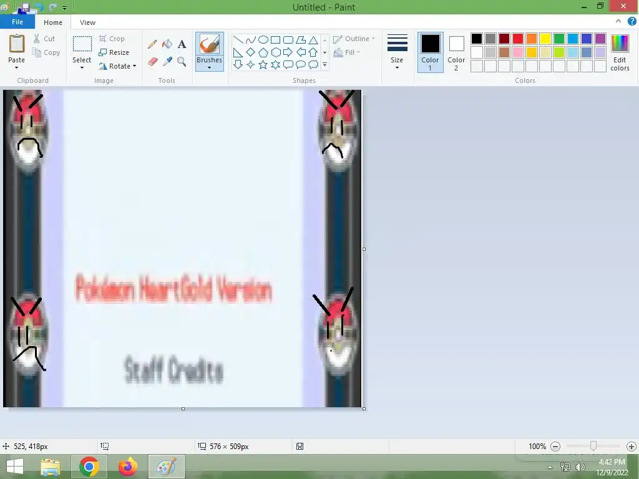The image size is (639, 479).
Task: Choose the Rounded rectangular callout shape
Action: click(288, 64)
